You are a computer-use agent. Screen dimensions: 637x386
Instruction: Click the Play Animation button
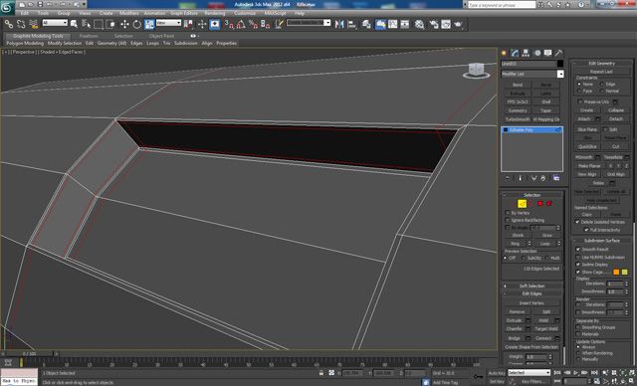pos(575,372)
